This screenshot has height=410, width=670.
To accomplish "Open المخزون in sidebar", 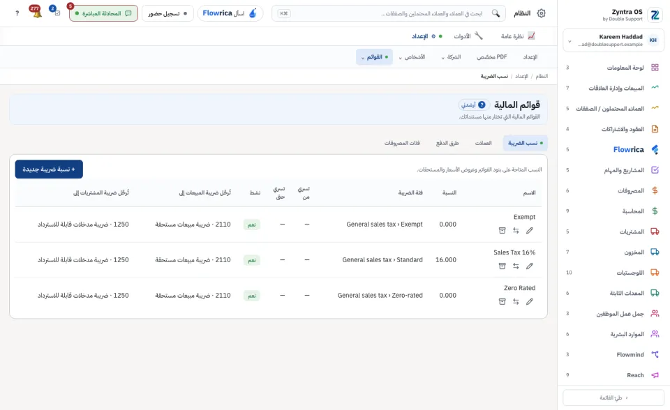I will 613,252.
